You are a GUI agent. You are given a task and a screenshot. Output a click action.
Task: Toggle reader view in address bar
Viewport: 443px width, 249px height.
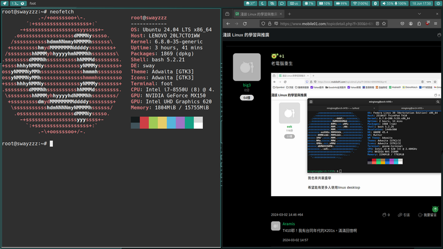tap(378, 24)
